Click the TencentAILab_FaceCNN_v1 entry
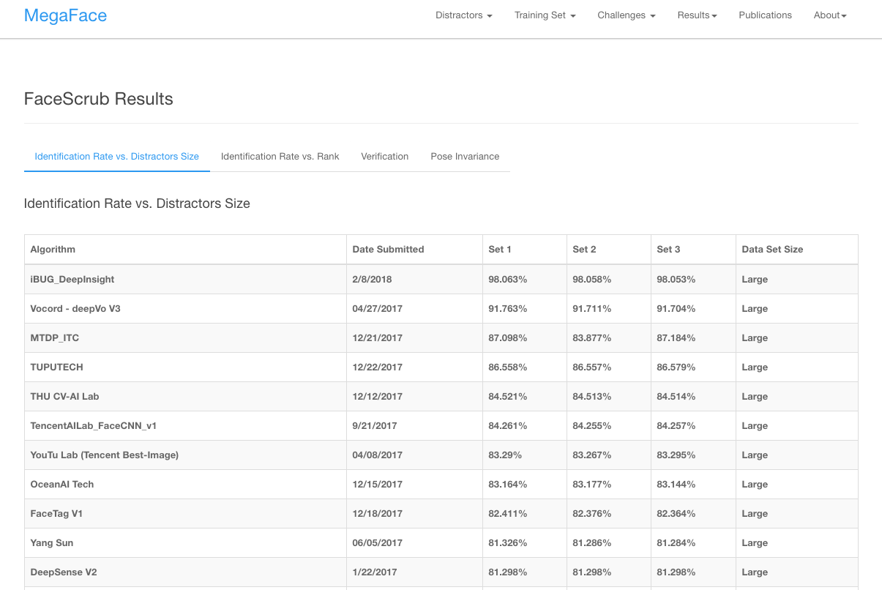Viewport: 882px width, 590px height. pos(94,426)
